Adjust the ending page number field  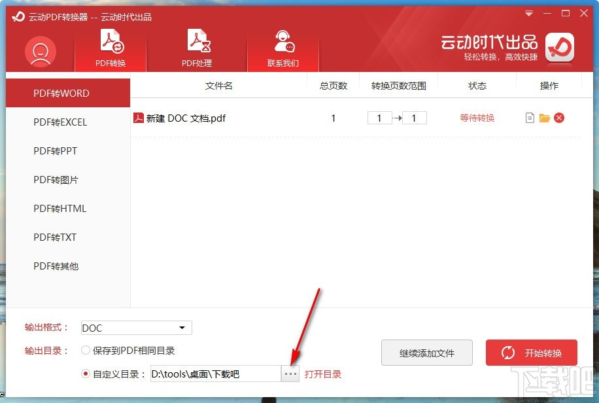[414, 118]
